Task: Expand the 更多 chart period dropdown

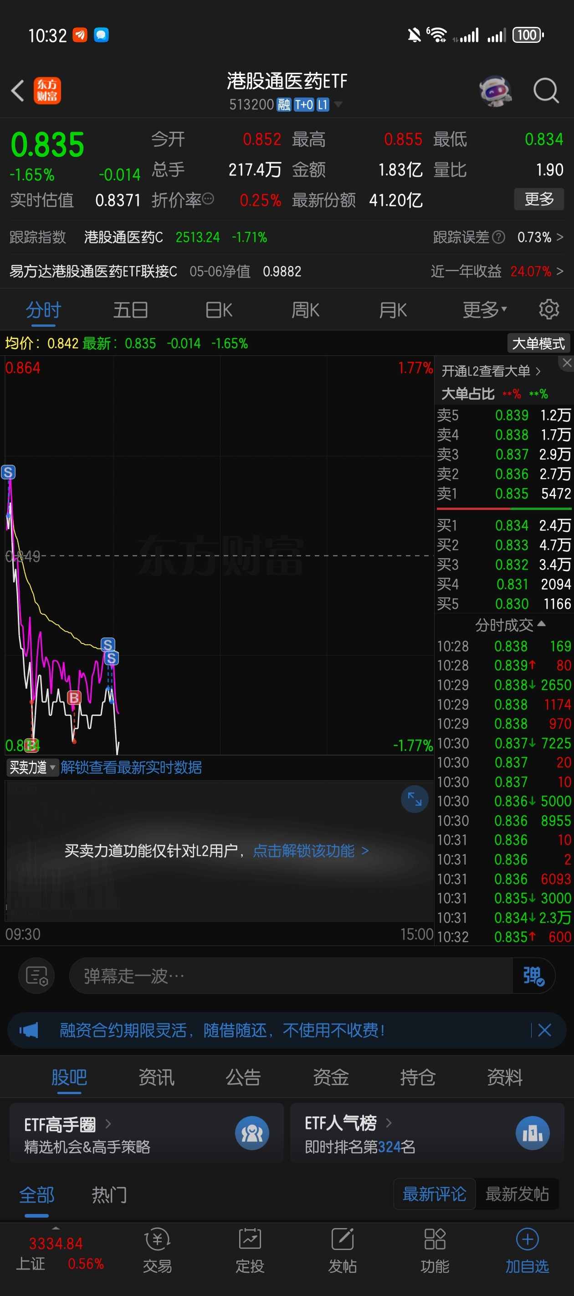Action: 485,310
